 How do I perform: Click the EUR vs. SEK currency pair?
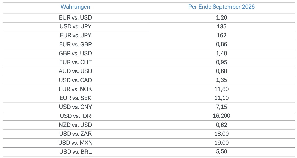[x=75, y=98]
